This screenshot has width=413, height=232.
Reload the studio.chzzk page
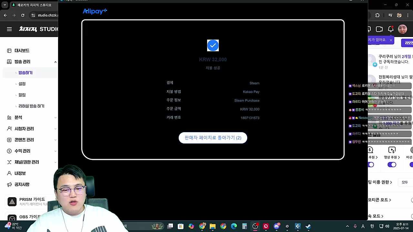tap(23, 15)
